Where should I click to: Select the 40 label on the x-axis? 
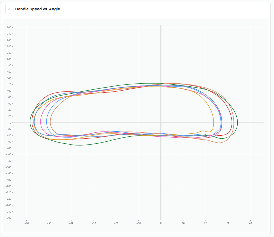250,223
